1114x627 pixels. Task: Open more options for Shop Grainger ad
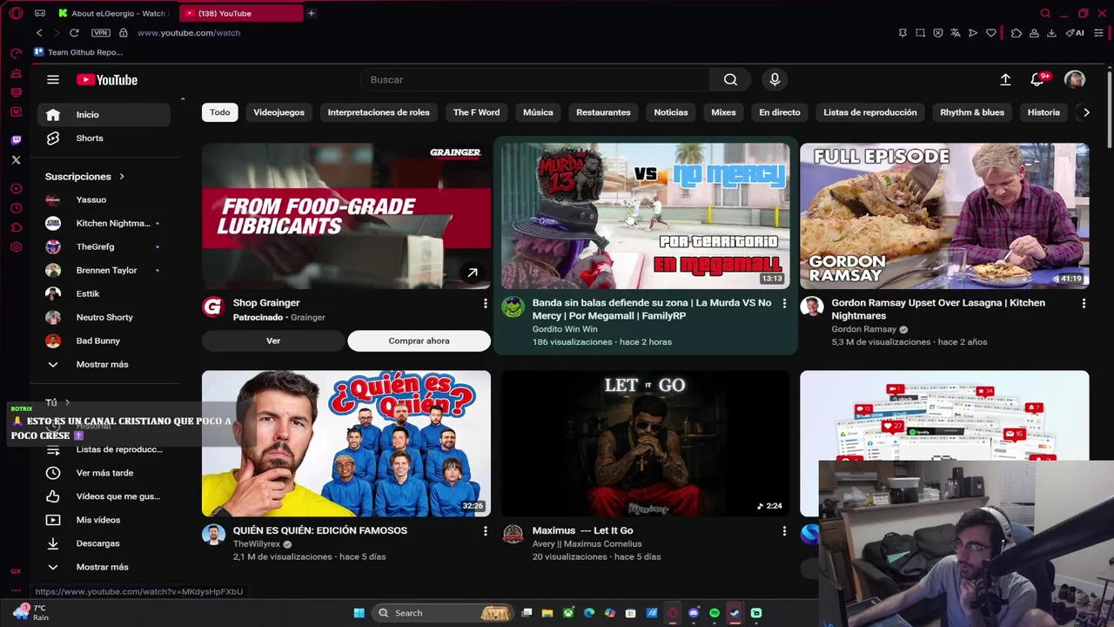click(485, 303)
